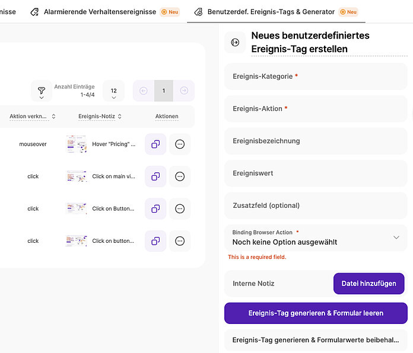Image resolution: width=413 pixels, height=353 pixels.
Task: Focus the Ereignis-Kategorie input field
Action: (316, 76)
